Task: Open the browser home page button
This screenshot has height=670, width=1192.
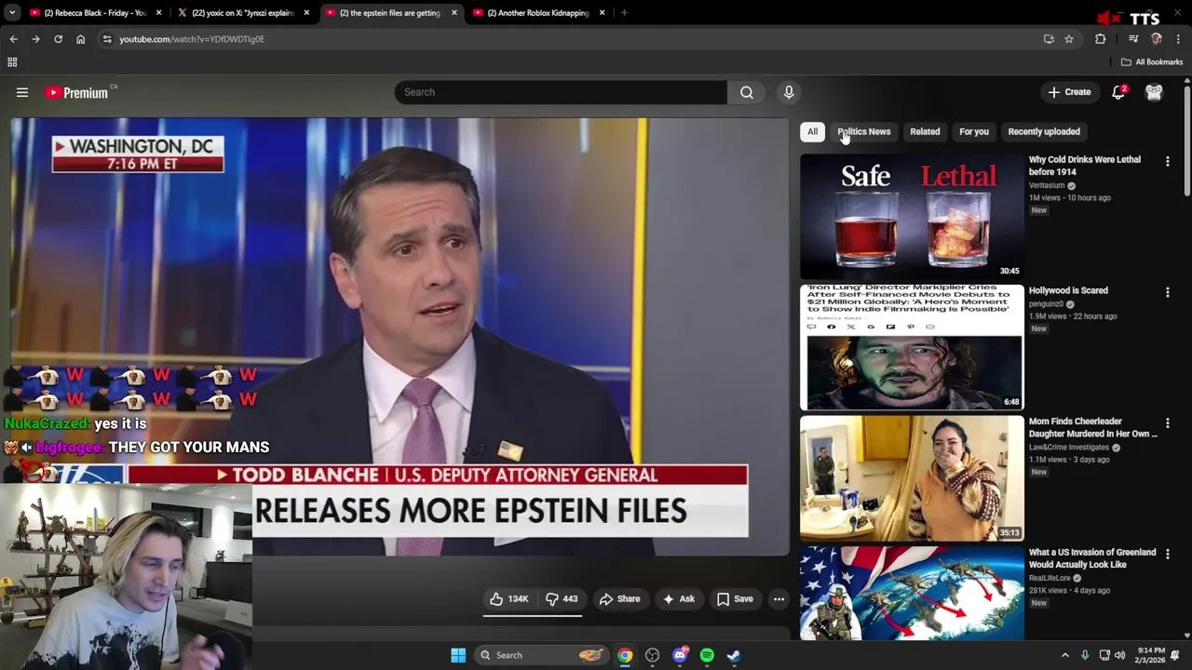Action: 80,39
